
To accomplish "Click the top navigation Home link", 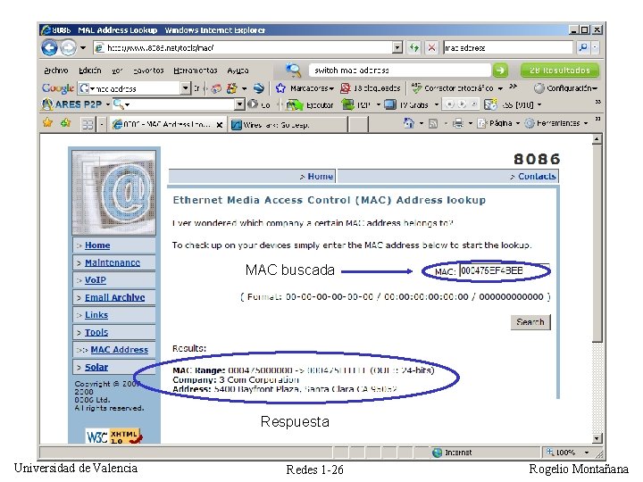I will click(x=320, y=176).
